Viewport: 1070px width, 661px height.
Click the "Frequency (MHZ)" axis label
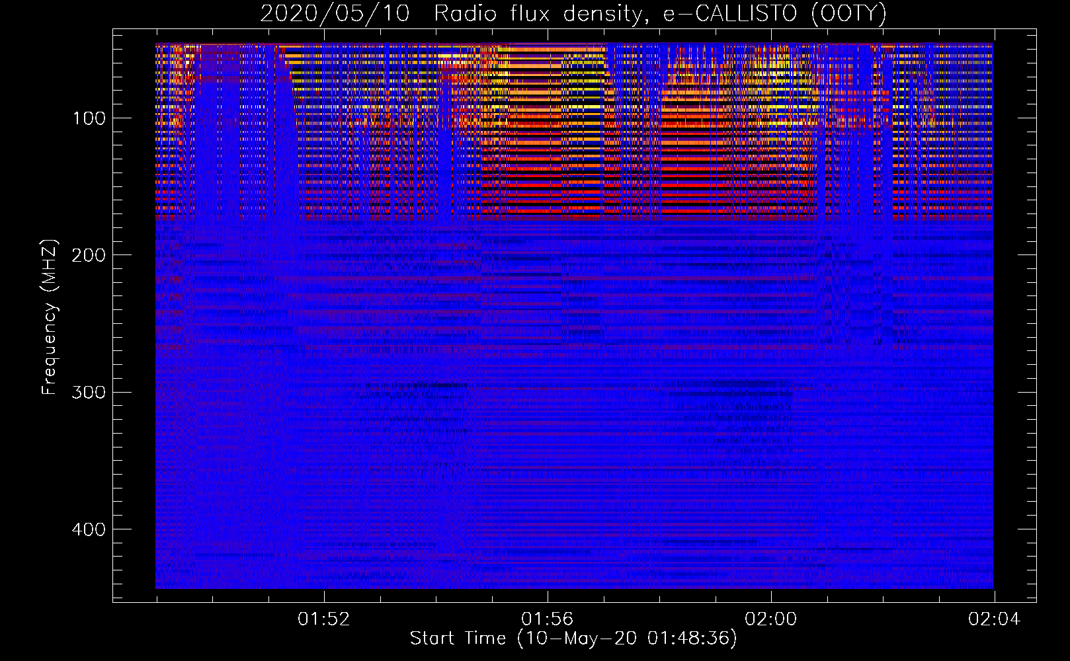[x=50, y=317]
